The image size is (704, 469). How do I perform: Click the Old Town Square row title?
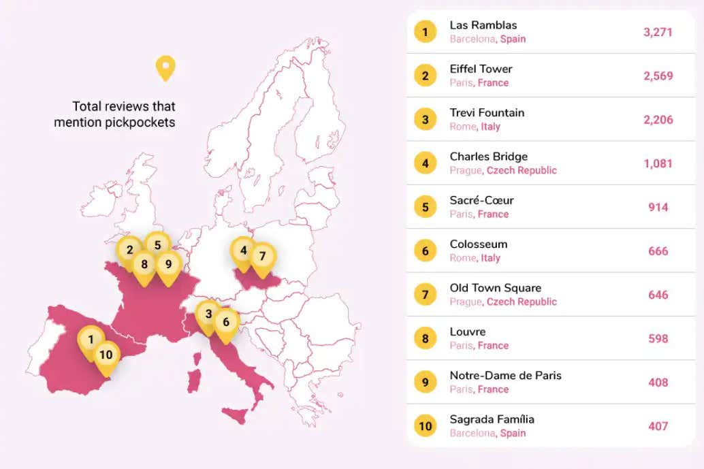coord(495,288)
